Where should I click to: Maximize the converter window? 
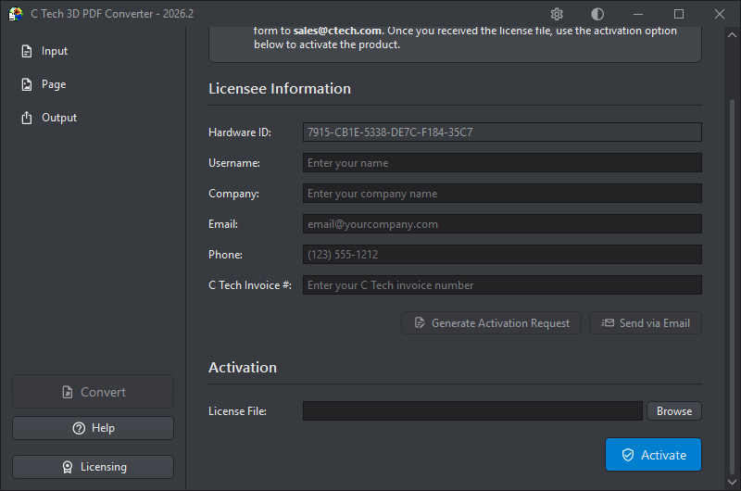[x=679, y=14]
